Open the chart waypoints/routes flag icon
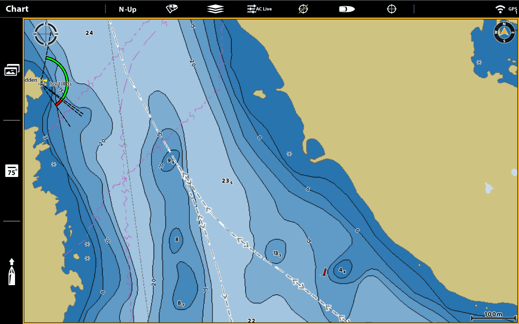 [172, 9]
